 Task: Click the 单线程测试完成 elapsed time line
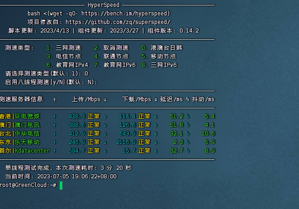pos(68,167)
